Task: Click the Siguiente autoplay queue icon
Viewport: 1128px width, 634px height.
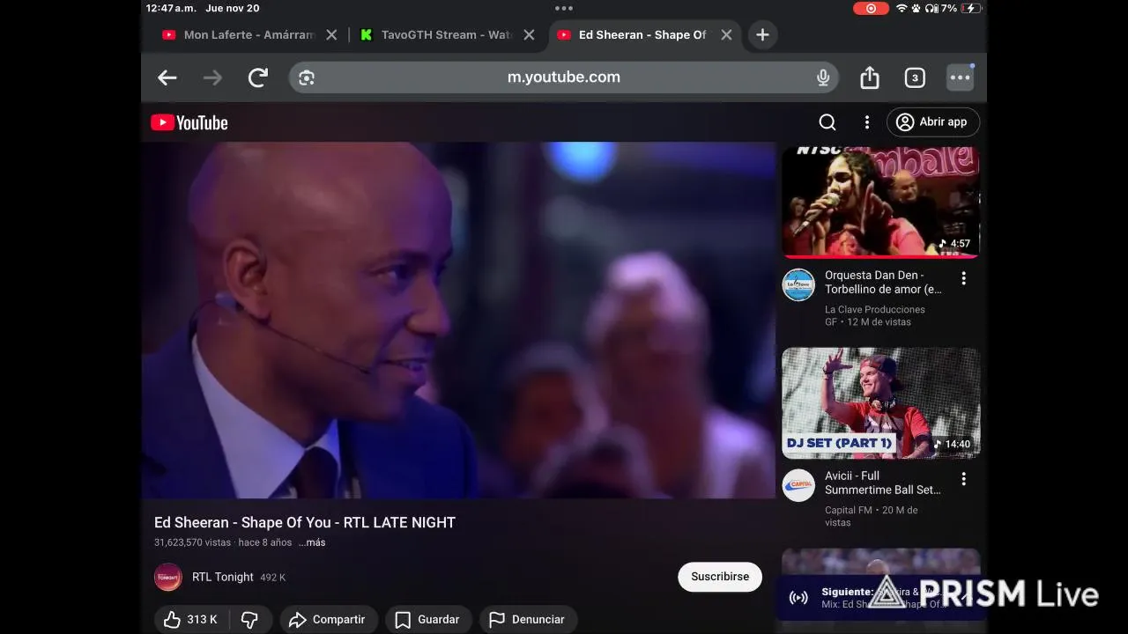Action: tap(798, 598)
